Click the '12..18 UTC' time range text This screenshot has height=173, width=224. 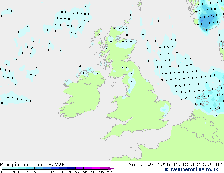click(x=186, y=165)
